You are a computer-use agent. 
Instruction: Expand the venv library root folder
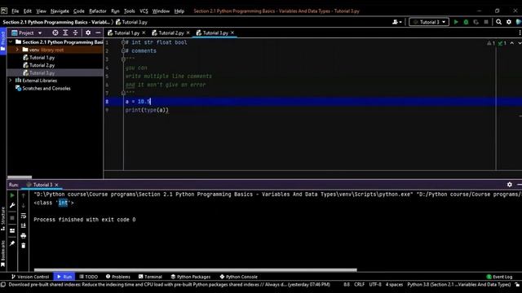pyautogui.click(x=17, y=50)
